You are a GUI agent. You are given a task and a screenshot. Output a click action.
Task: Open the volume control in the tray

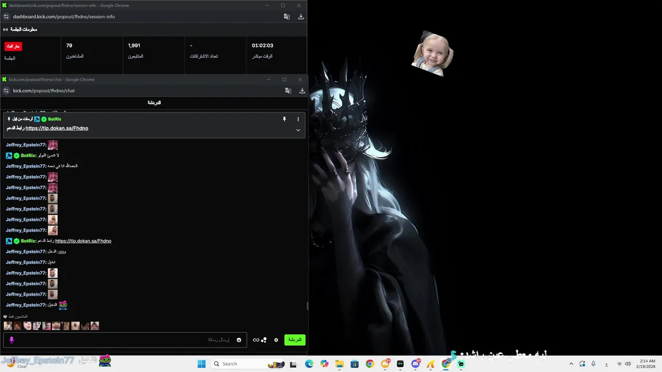[x=628, y=364]
